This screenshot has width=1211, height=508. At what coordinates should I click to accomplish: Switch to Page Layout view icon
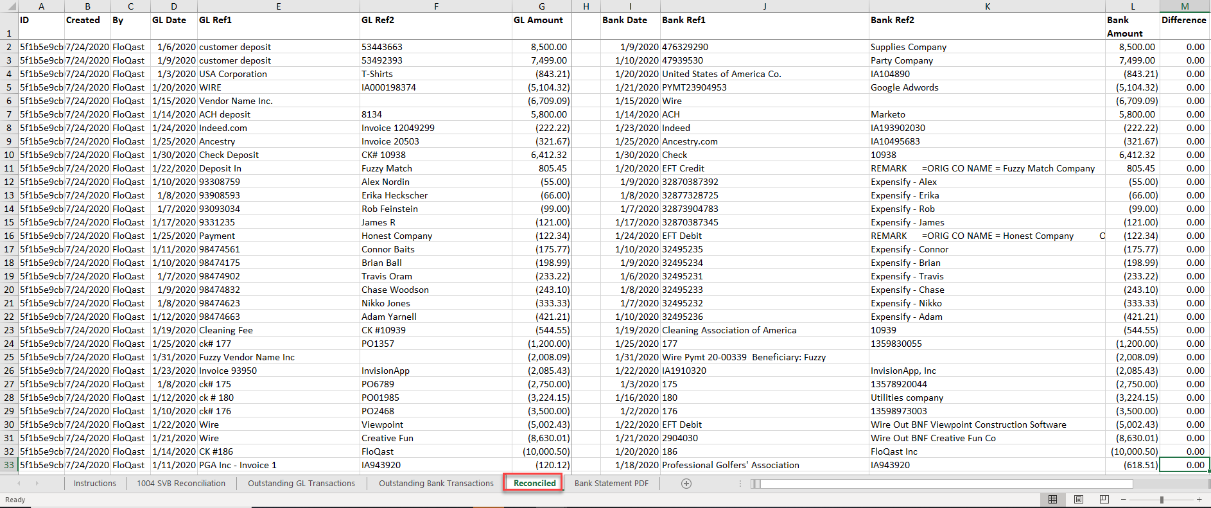[x=1079, y=499]
